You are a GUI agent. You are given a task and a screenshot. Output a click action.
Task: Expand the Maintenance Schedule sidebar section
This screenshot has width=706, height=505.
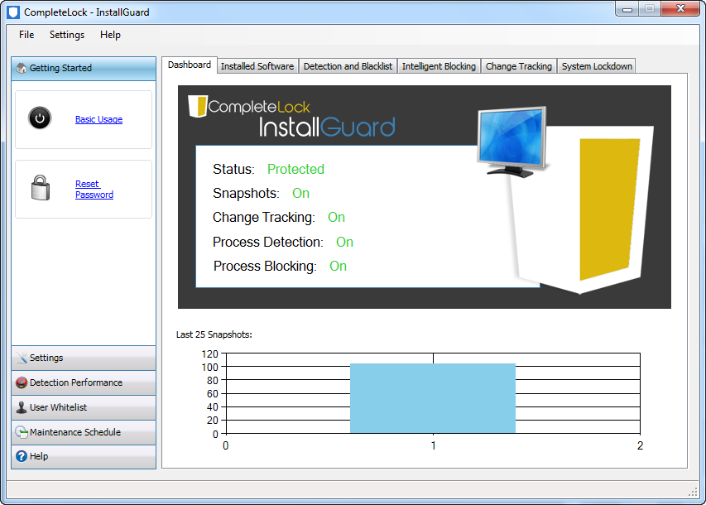point(84,432)
